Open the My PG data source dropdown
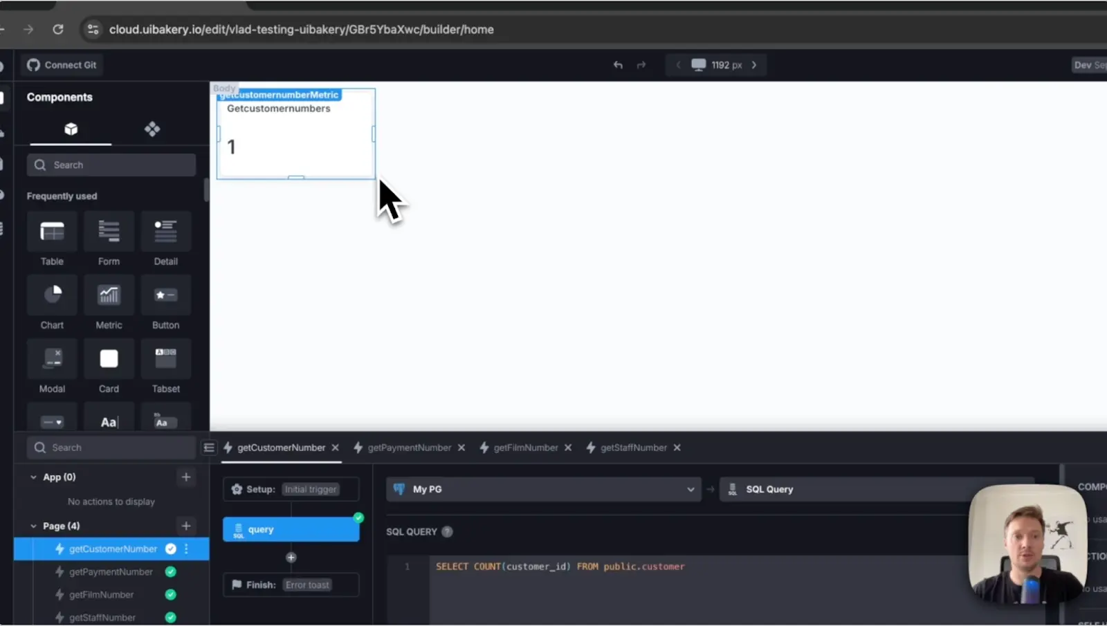The height and width of the screenshot is (626, 1107). [x=544, y=489]
